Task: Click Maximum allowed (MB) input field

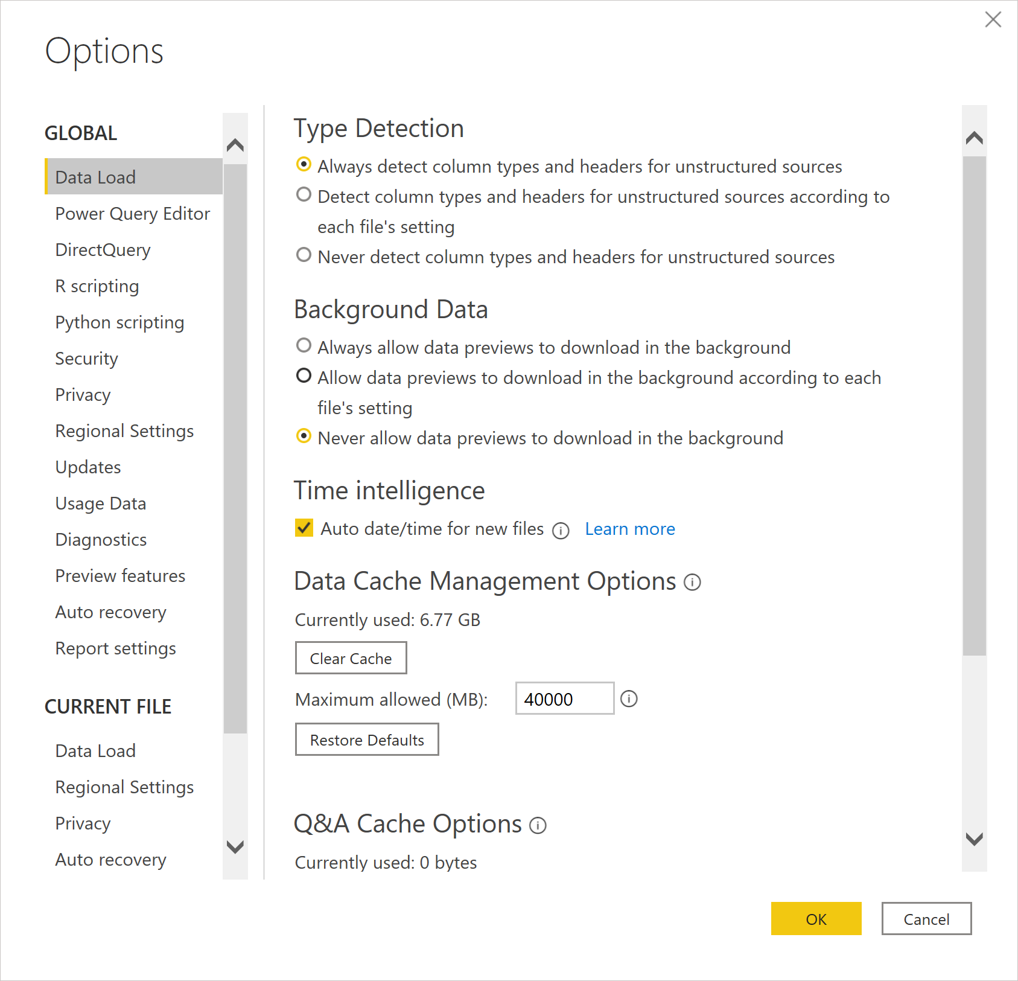Action: click(x=564, y=698)
